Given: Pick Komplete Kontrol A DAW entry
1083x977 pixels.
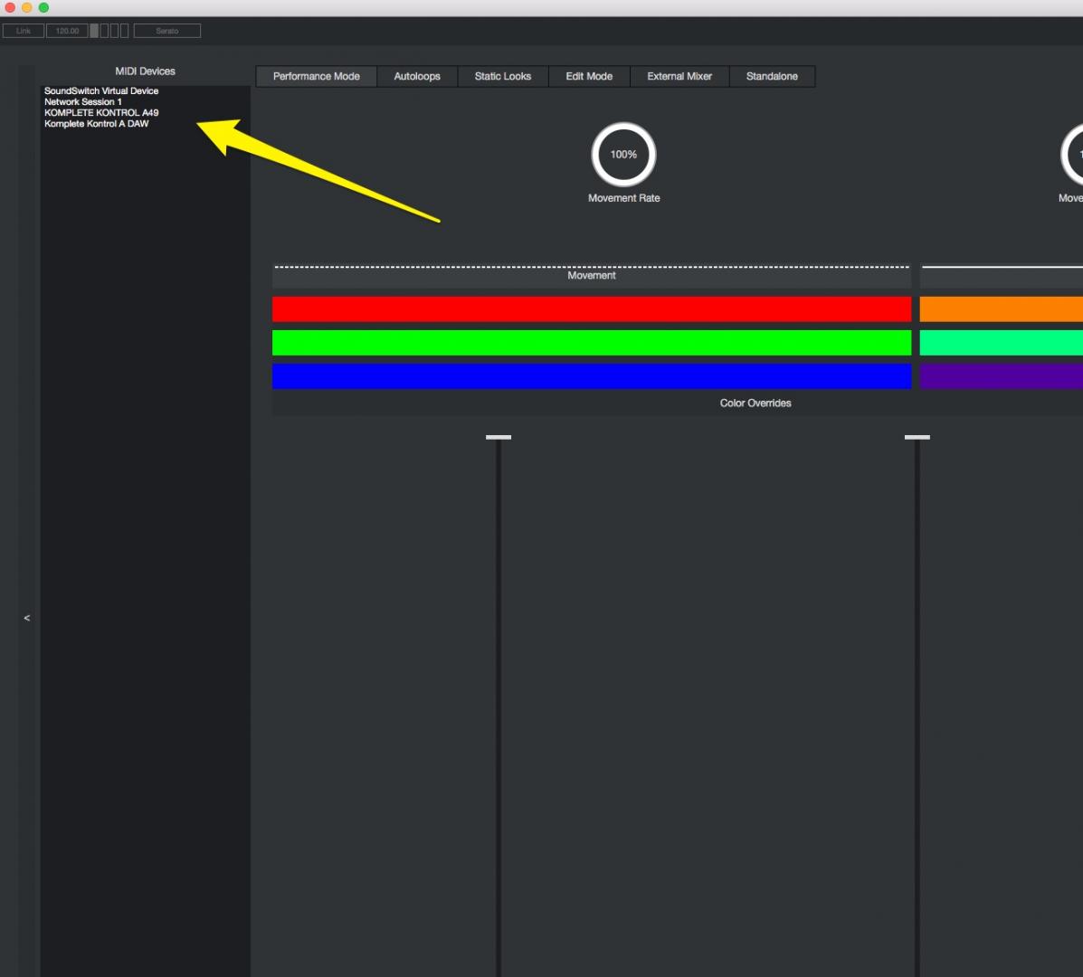Looking at the screenshot, I should point(97,124).
